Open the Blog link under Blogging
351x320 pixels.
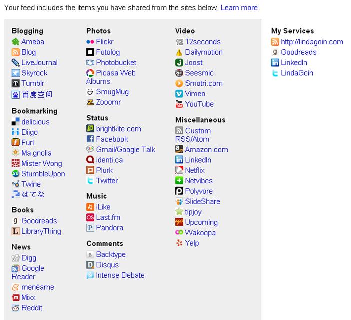pyautogui.click(x=28, y=52)
